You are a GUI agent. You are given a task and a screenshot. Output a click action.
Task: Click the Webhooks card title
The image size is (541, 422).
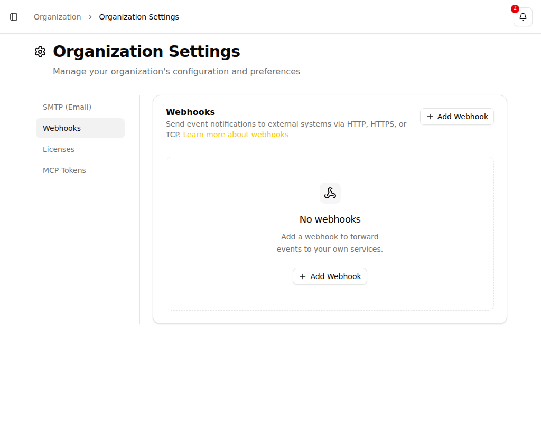point(190,112)
